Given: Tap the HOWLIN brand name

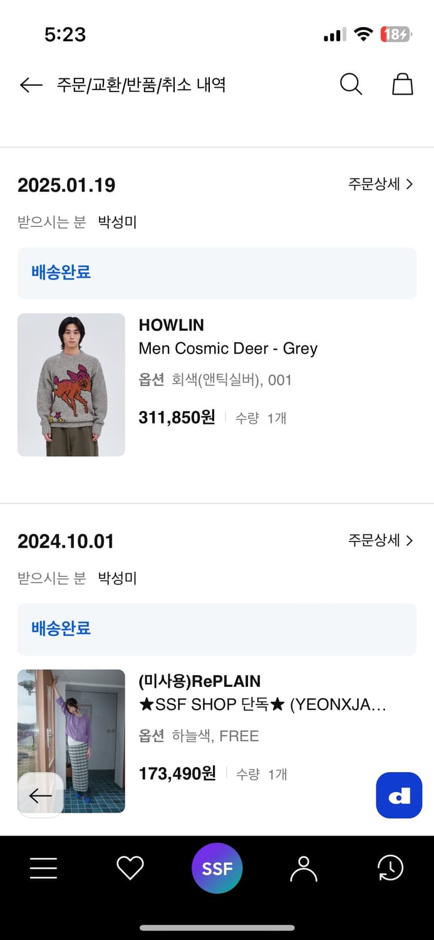Looking at the screenshot, I should (x=171, y=325).
